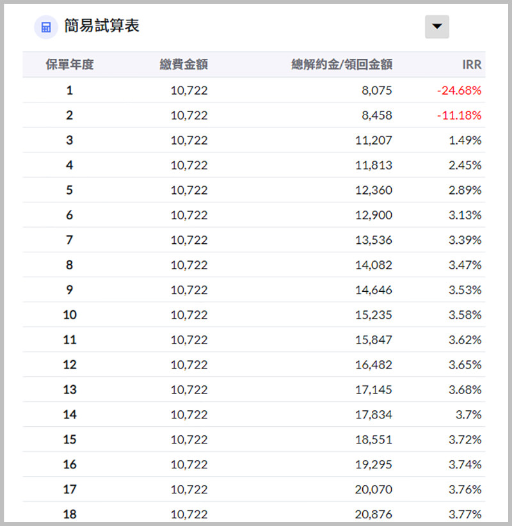Click the surrender value 20,876
The image size is (512, 526).
pos(374,514)
